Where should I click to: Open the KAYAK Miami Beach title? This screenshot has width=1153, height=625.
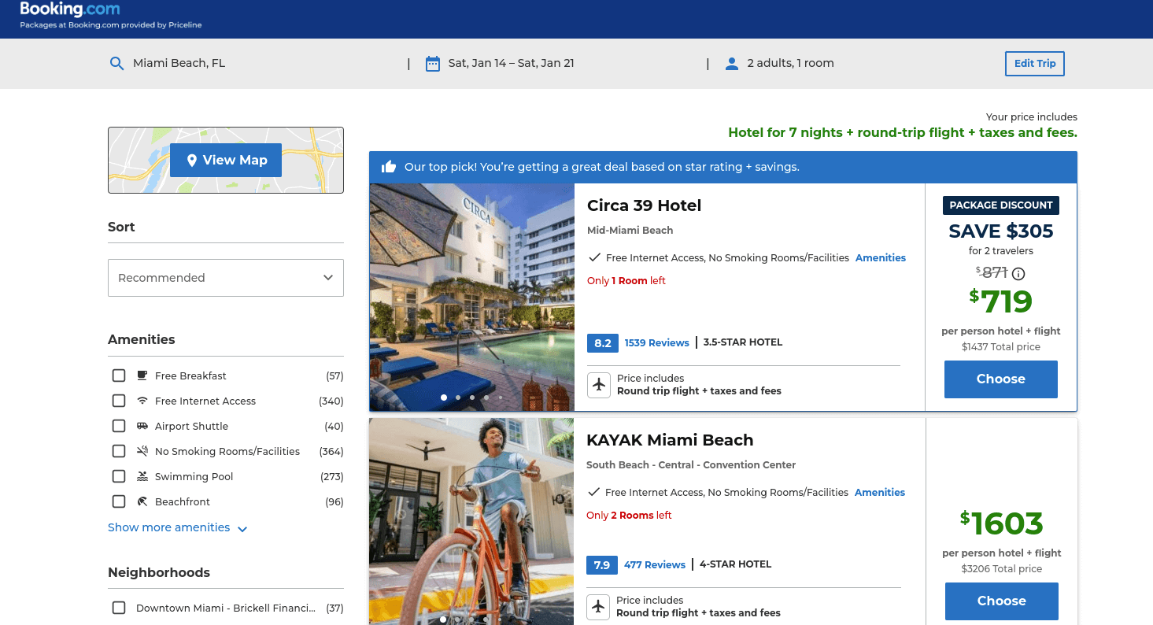pyautogui.click(x=670, y=441)
